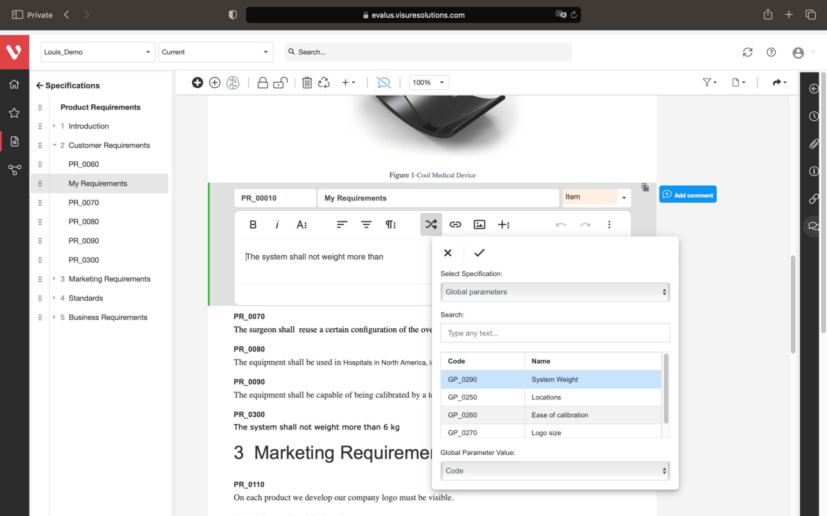Expand the Marketing Requirements tree section
The height and width of the screenshot is (516, 827).
[54, 279]
